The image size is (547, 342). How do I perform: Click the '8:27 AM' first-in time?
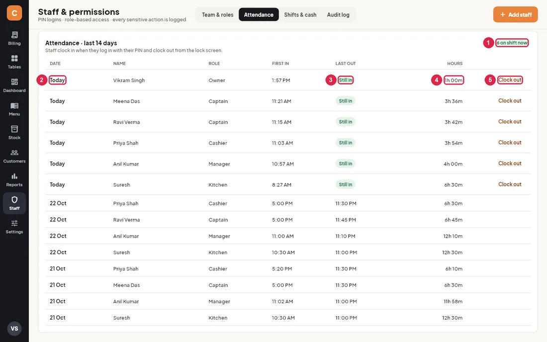281,185
